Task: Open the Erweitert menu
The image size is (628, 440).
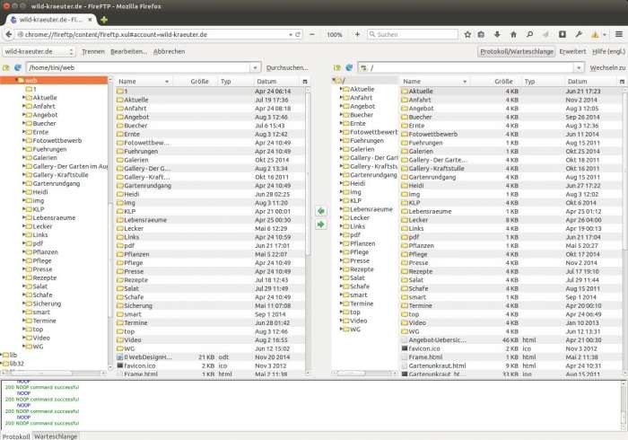Action: [572, 51]
